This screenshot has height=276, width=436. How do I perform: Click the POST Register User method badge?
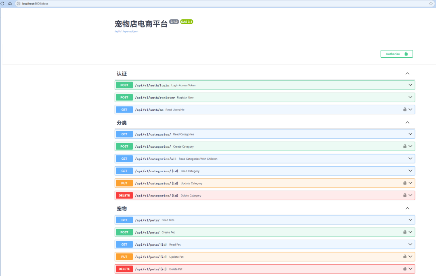(x=124, y=97)
